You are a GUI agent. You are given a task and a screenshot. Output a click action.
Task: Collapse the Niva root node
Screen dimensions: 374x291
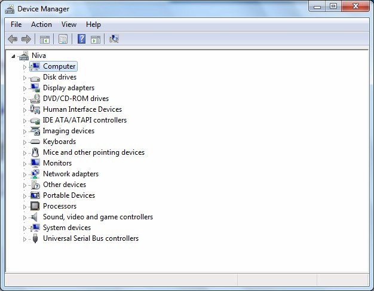pyautogui.click(x=13, y=56)
